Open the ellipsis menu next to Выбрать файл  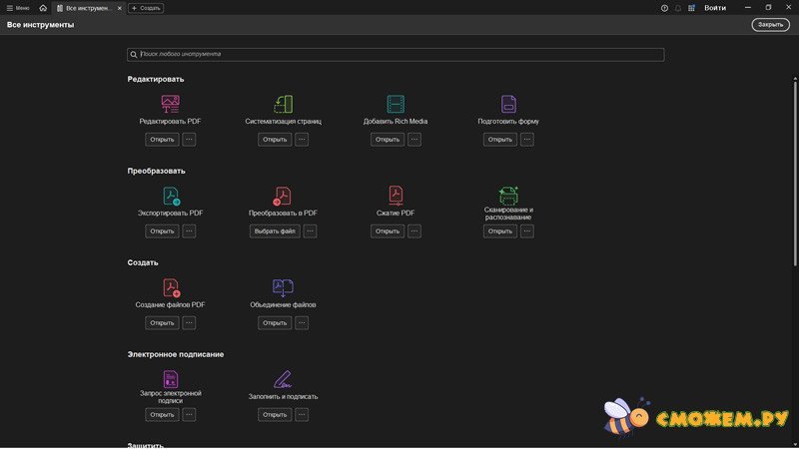pos(310,231)
